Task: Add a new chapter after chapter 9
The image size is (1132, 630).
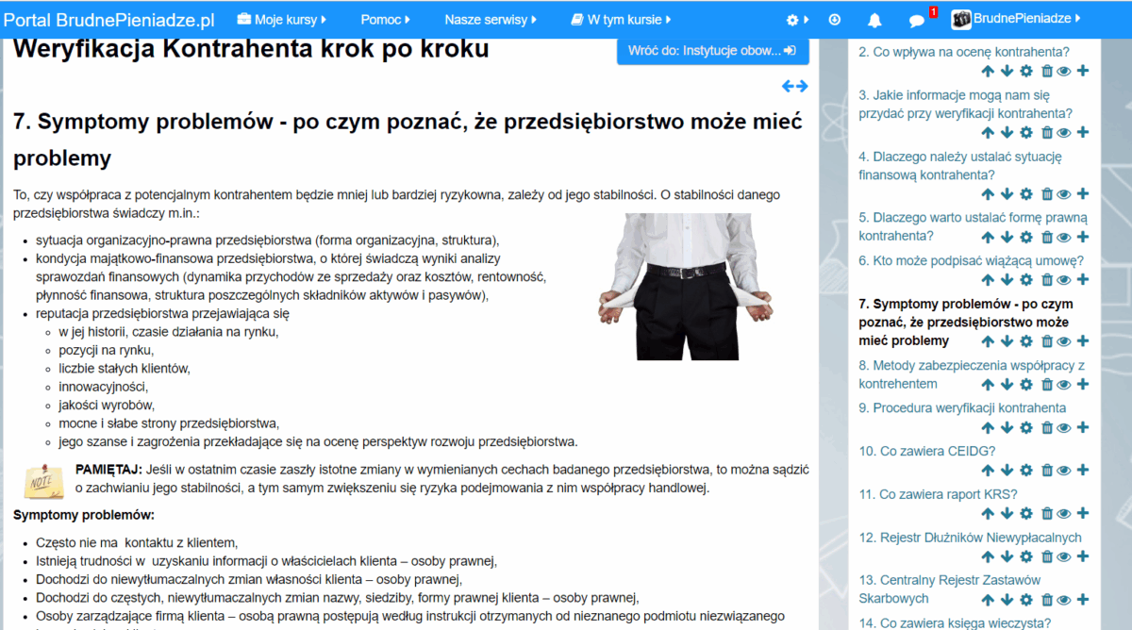Action: pos(1082,427)
